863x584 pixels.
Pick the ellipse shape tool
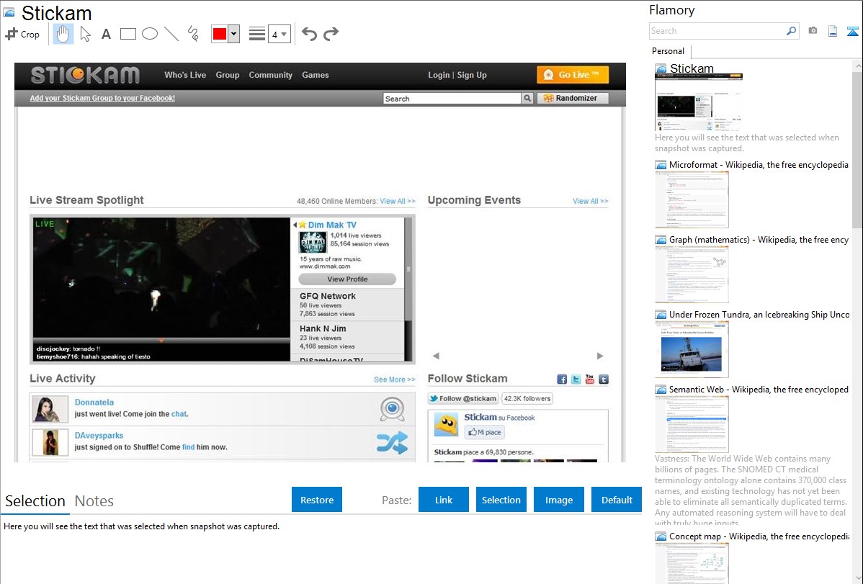[x=150, y=34]
